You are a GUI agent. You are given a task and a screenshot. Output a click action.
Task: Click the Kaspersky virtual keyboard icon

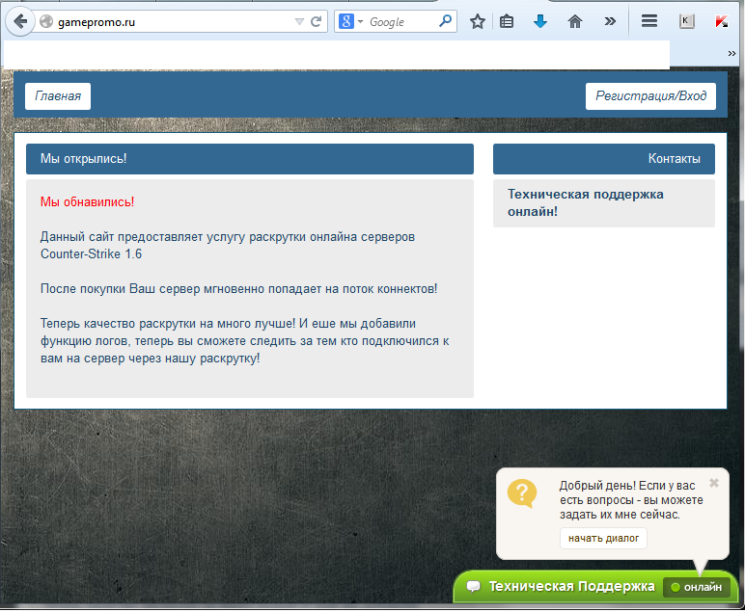686,21
